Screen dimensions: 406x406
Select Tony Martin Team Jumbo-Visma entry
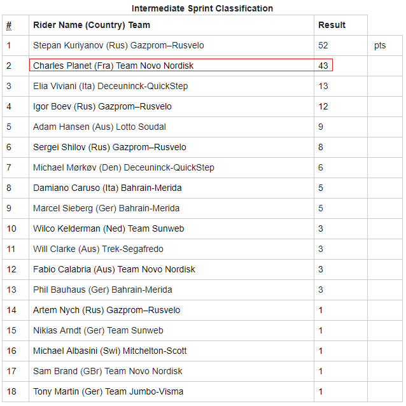[x=108, y=392]
